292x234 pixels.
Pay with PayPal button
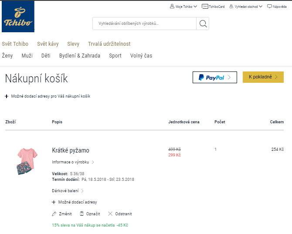click(215, 77)
